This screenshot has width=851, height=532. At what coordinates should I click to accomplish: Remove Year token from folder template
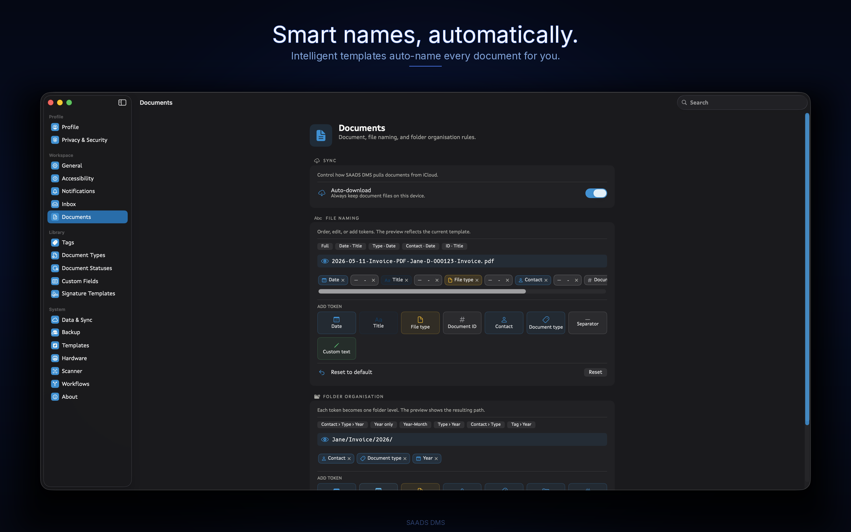pyautogui.click(x=436, y=458)
